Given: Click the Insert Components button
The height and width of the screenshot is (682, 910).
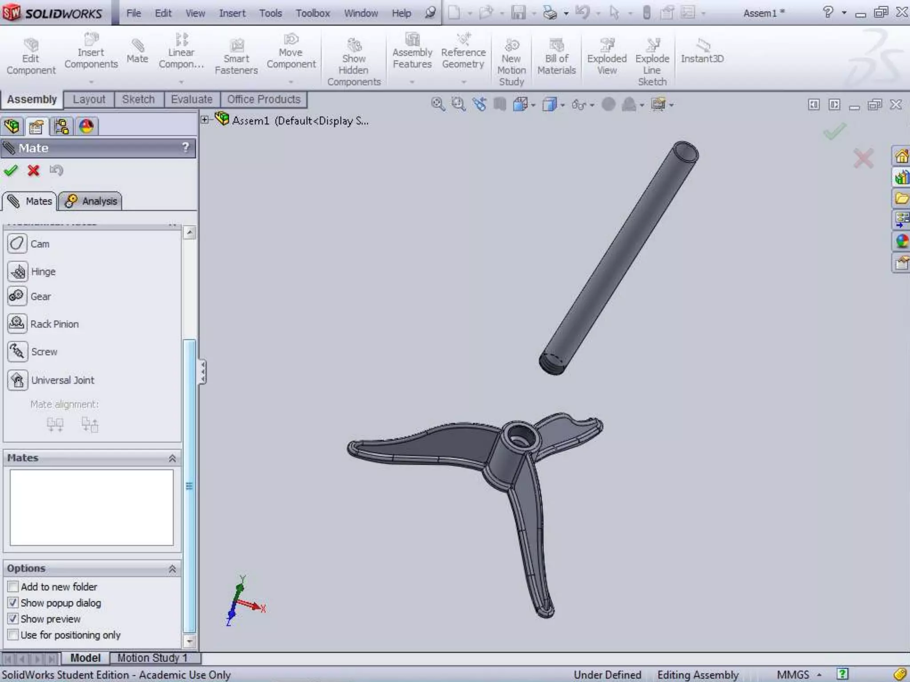Looking at the screenshot, I should pos(91,52).
